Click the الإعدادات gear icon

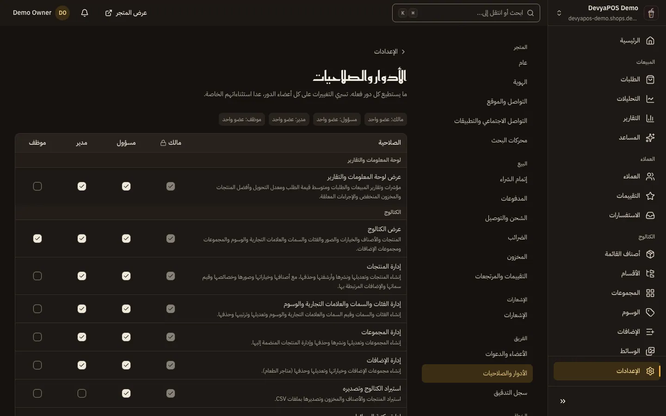pos(650,371)
